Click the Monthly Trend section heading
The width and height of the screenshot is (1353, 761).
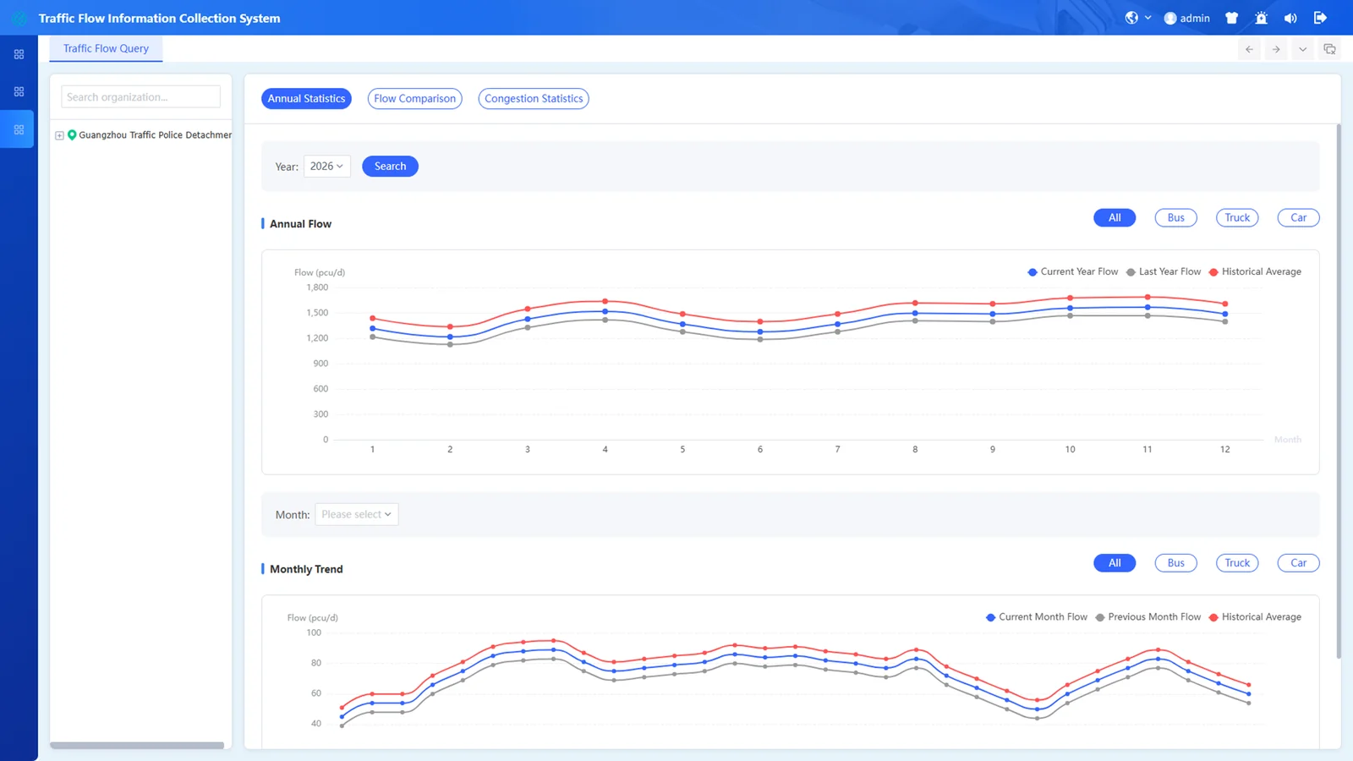(306, 569)
